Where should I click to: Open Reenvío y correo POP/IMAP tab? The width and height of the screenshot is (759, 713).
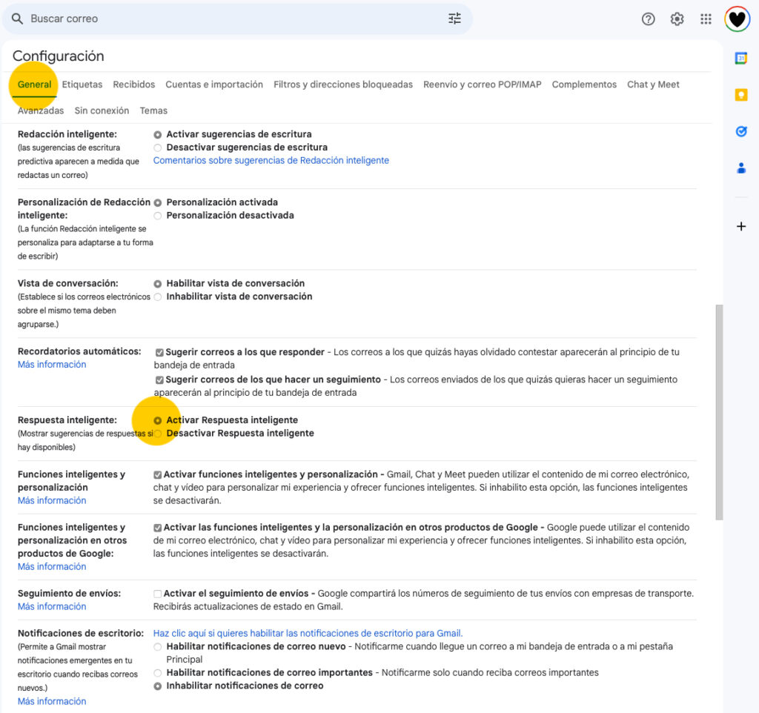point(482,84)
